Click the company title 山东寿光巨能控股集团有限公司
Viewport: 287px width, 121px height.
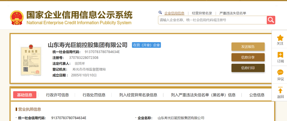pyautogui.click(x=88, y=45)
